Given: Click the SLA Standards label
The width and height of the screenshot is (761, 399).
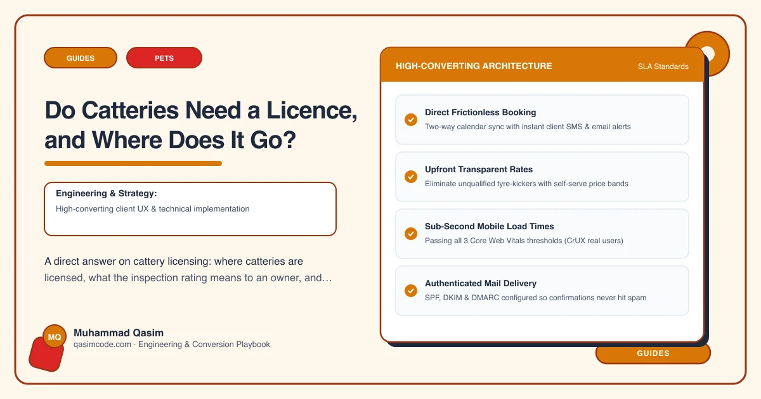Looking at the screenshot, I should tap(663, 66).
